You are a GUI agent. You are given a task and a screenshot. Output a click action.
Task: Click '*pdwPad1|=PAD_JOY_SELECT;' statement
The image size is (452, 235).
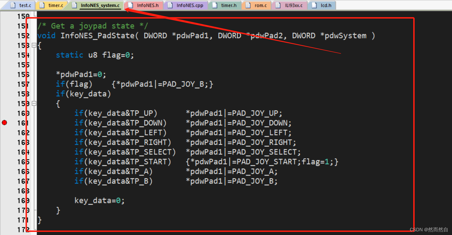[x=243, y=152]
